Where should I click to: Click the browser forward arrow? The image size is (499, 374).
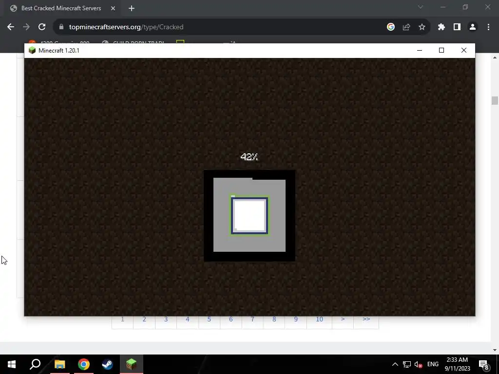(x=26, y=27)
